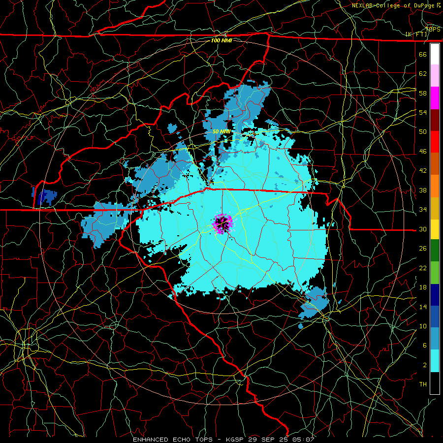The image size is (443, 443).
Task: Click the '100 NMI' range ring label
Action: 221,40
